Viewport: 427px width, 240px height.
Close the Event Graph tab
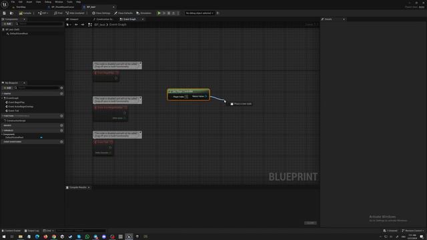142,19
